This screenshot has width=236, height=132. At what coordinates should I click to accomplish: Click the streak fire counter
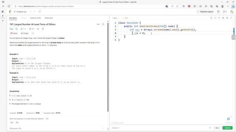225,12
